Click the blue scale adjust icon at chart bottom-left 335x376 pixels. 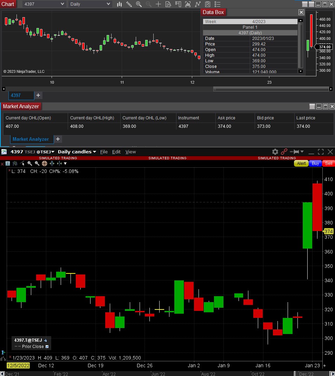pos(3,352)
